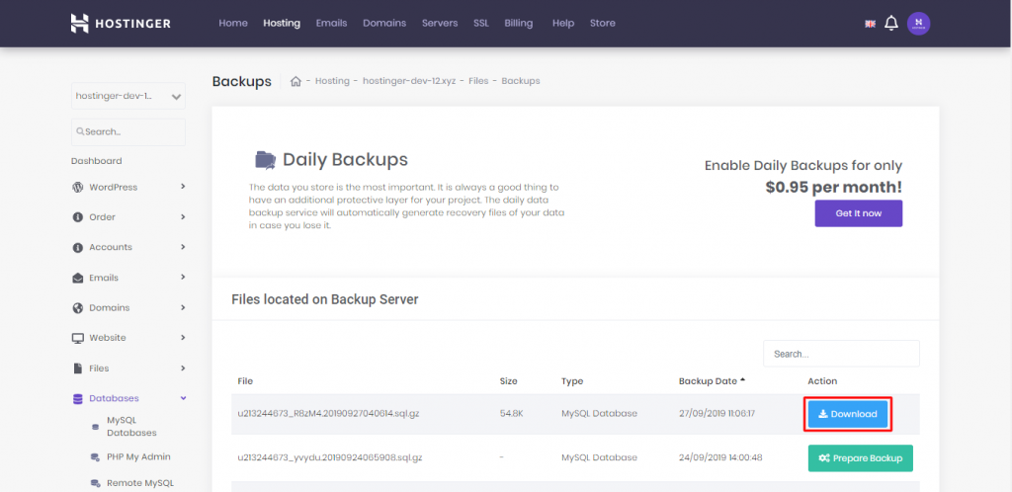Collapse the Databases section chevron
Screen dimensions: 1012x492
pyautogui.click(x=183, y=398)
